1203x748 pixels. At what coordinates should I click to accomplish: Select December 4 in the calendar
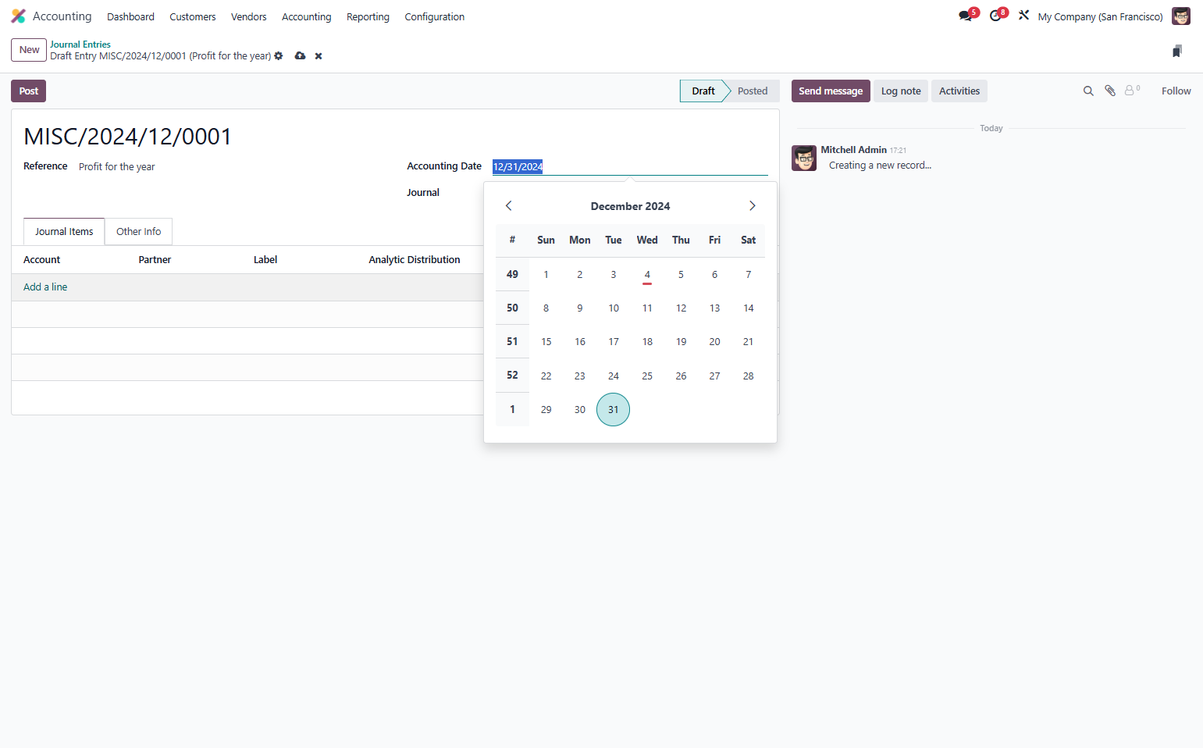647,275
